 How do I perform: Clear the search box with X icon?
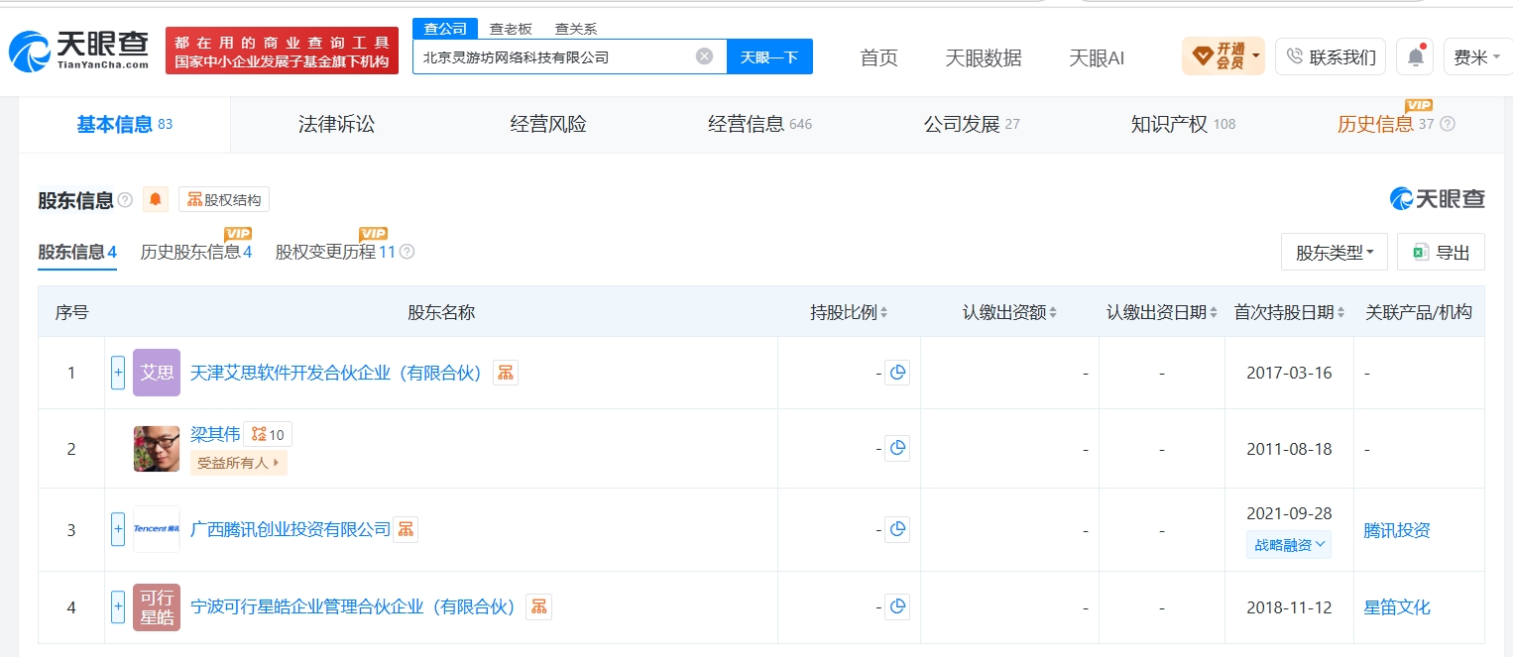coord(704,56)
